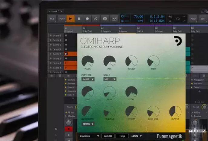Toggle the Omiharp device enable dot
208x141 pixels.
click(x=65, y=80)
